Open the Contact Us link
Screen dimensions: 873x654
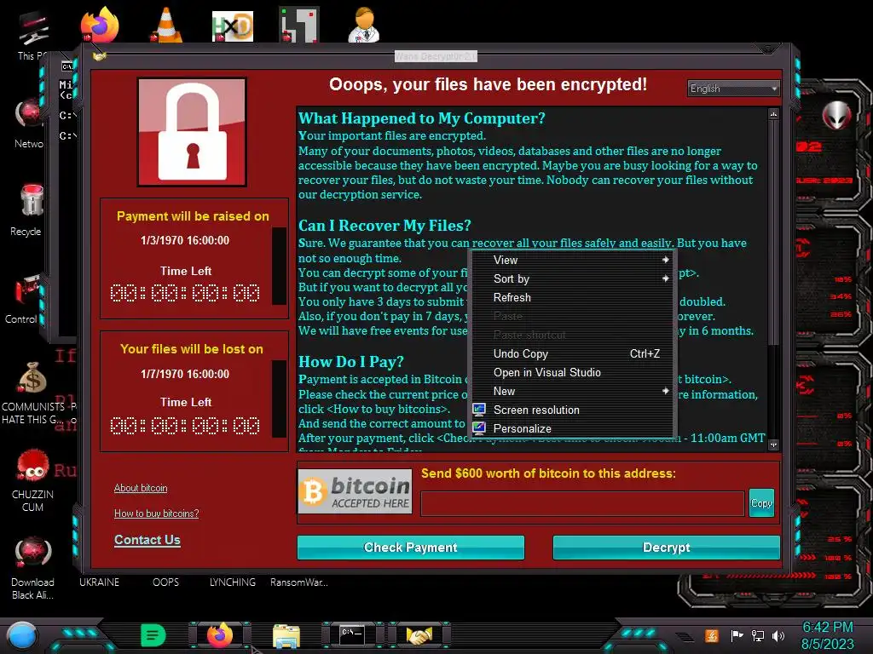[147, 539]
